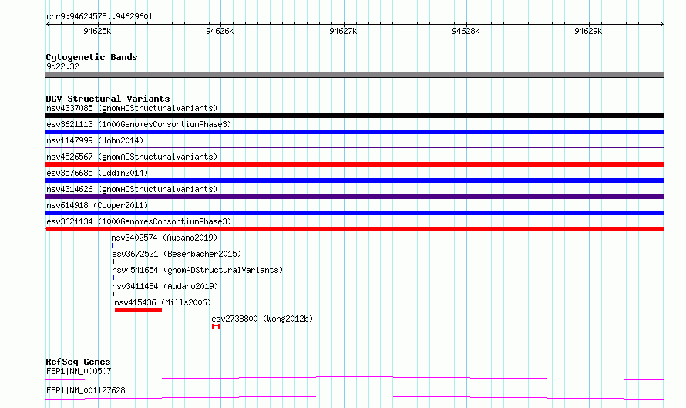
Task: Click the nsv3402574 Audano2019 blue tick
Action: pos(113,245)
